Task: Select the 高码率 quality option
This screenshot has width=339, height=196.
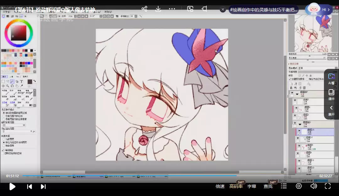Action: tap(236, 186)
